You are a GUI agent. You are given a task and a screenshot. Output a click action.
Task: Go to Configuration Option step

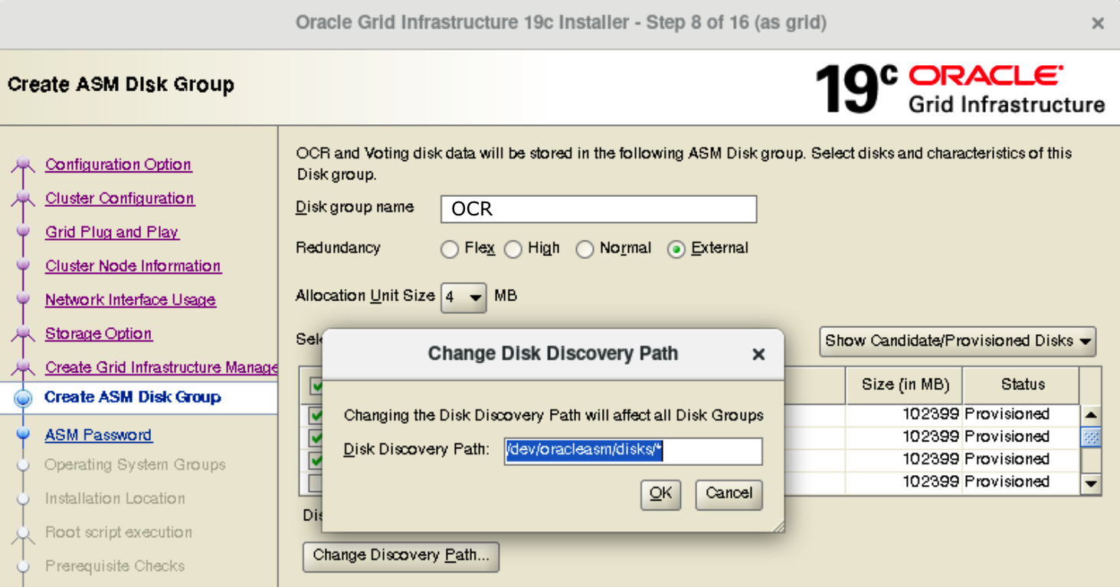pos(118,165)
